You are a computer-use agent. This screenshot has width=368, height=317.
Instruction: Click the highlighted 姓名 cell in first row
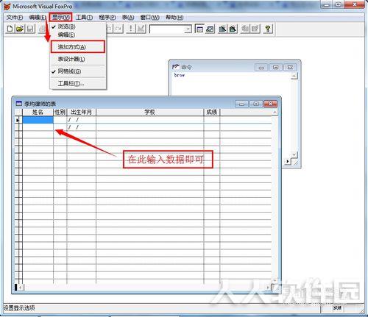point(38,120)
